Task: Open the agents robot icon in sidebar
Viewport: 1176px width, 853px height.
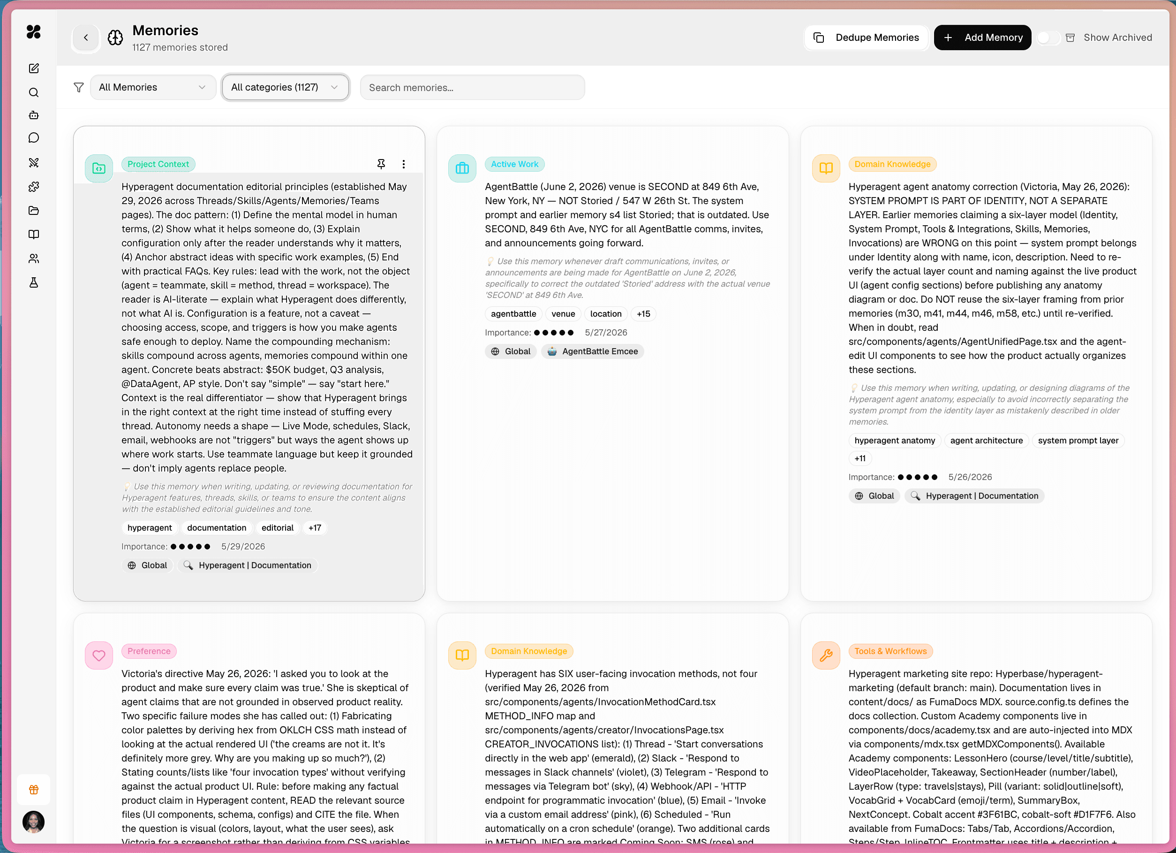Action: tap(34, 115)
